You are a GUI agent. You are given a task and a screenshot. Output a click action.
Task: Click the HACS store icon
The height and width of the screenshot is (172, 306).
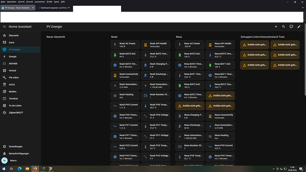[x=4, y=85]
